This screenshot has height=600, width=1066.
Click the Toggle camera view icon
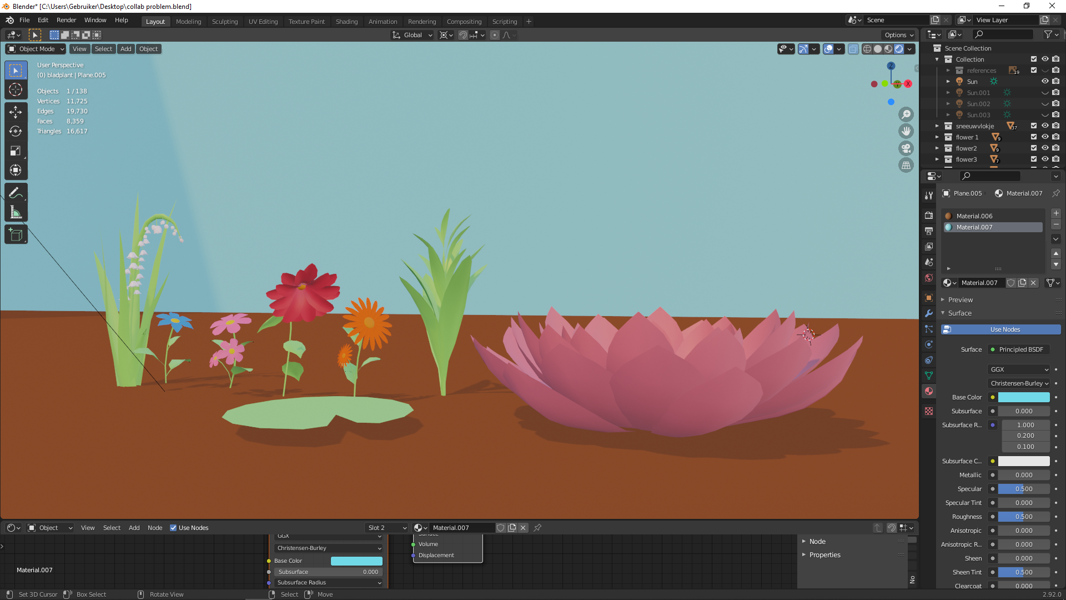(906, 148)
